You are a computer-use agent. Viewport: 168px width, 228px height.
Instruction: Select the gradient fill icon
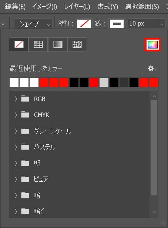coord(58,44)
